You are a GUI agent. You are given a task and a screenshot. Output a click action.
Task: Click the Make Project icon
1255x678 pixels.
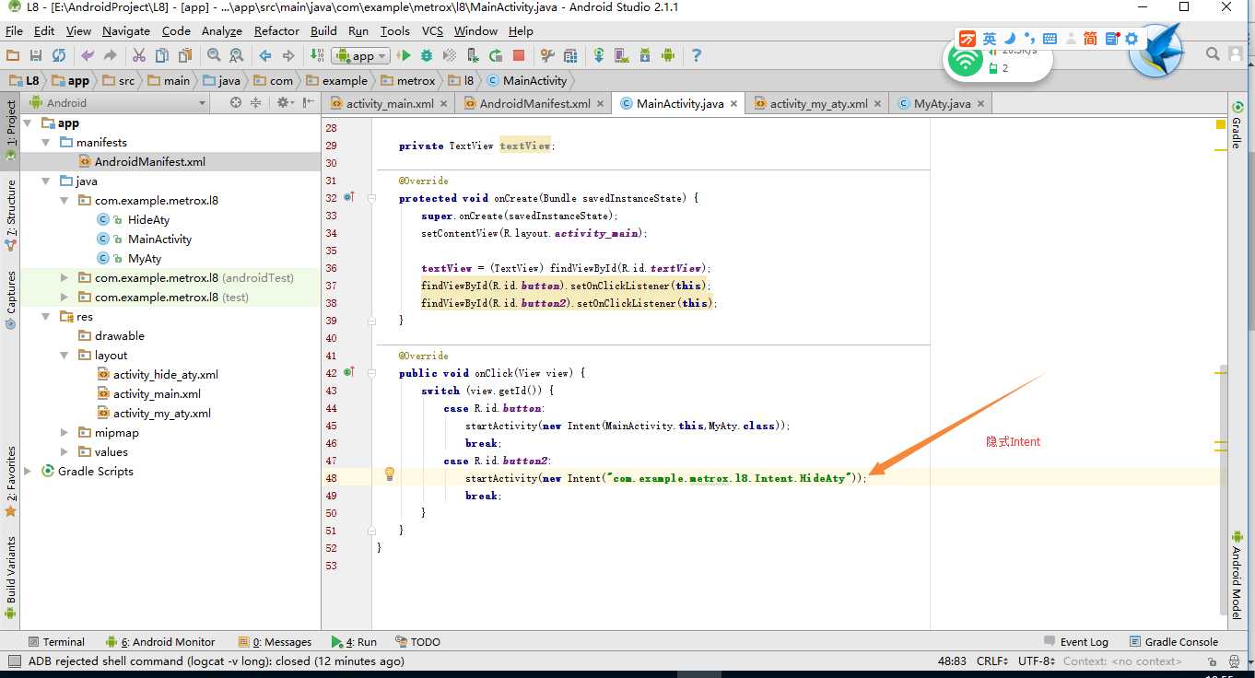click(x=317, y=55)
